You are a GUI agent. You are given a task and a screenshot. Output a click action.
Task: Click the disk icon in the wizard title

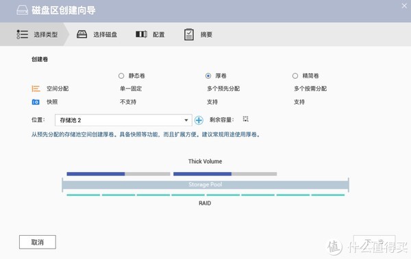(23, 10)
